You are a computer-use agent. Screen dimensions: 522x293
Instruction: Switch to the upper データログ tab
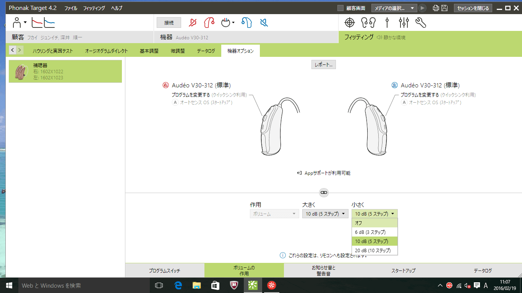point(206,51)
